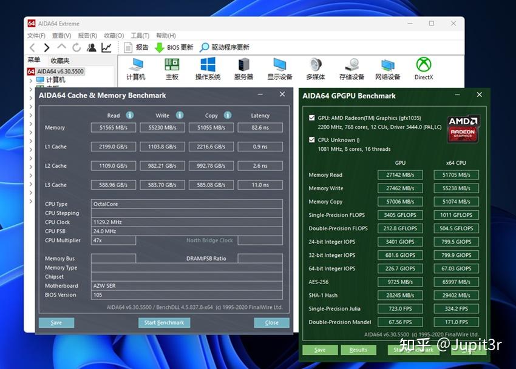Click the info icon next to Read
This screenshot has width=516, height=369.
tap(130, 115)
